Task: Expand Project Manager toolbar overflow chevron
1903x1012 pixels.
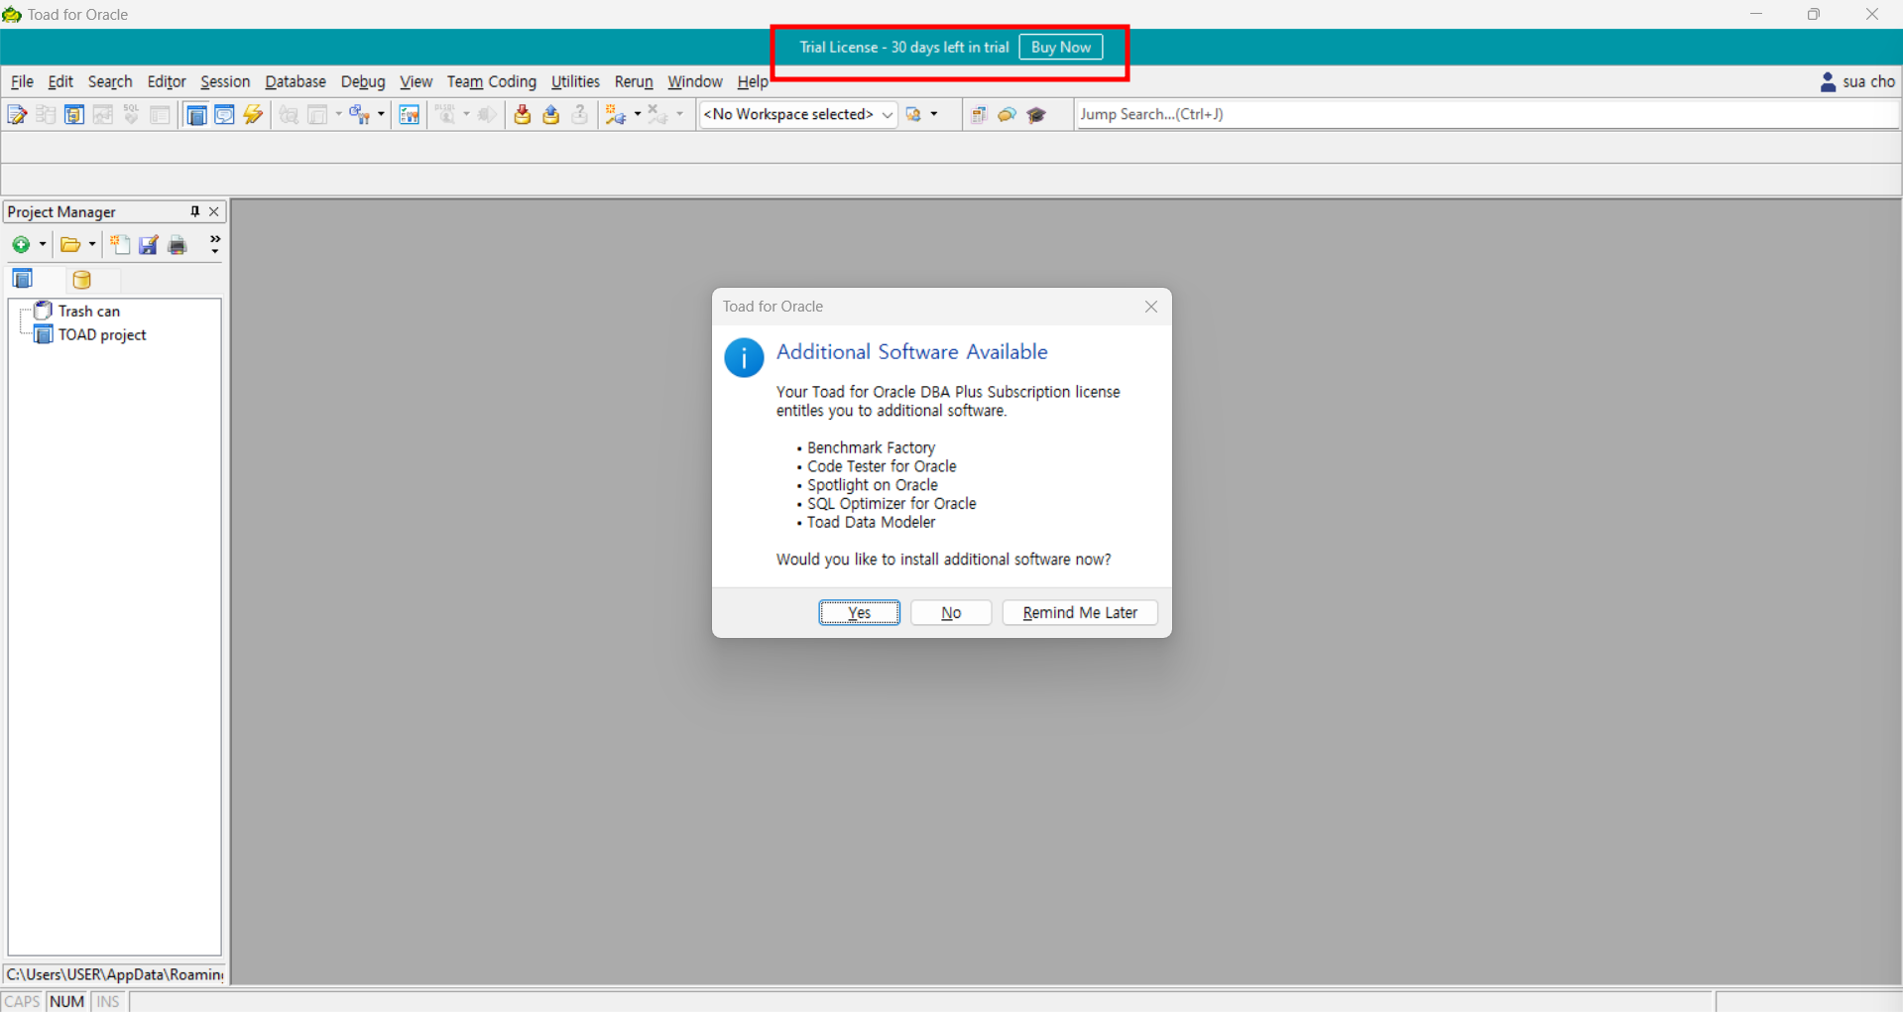Action: (x=215, y=244)
